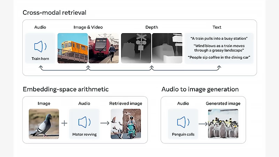Click the "Audio" label in Audio to image generation
Image resolution: width=279 pixels, height=157 pixels.
(183, 103)
